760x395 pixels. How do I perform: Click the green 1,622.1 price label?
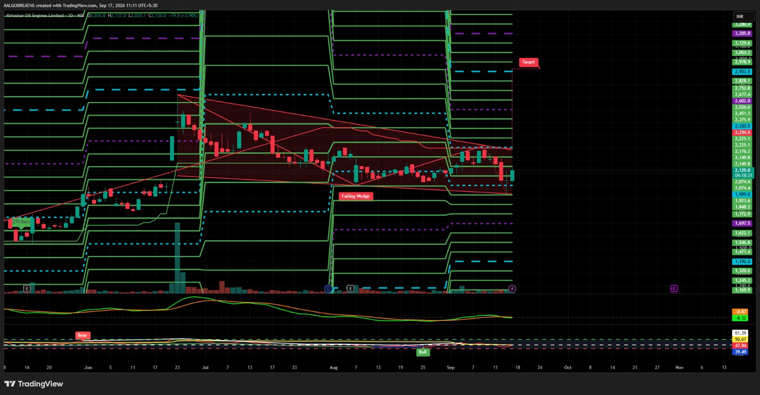click(x=742, y=233)
